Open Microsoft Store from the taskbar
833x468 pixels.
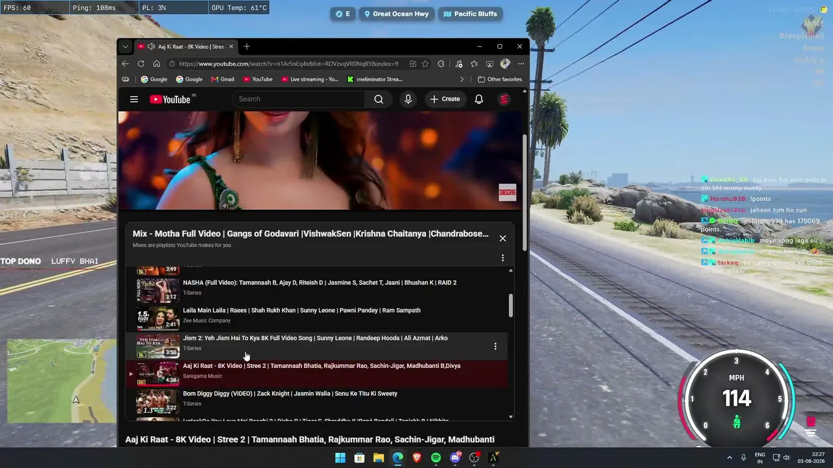(x=359, y=458)
